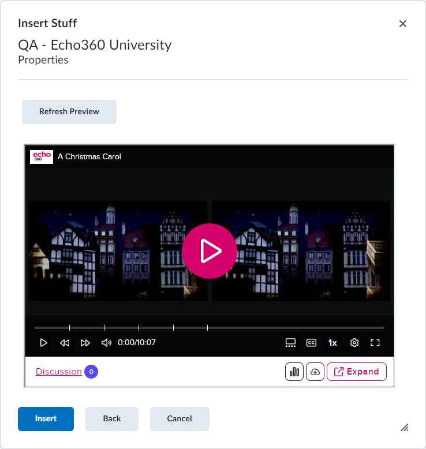Click the Refresh Preview button
426x449 pixels.
click(69, 112)
